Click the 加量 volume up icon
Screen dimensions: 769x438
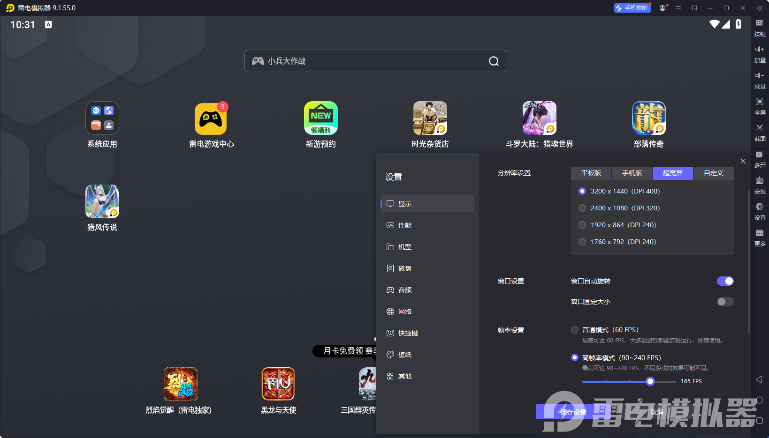760,54
